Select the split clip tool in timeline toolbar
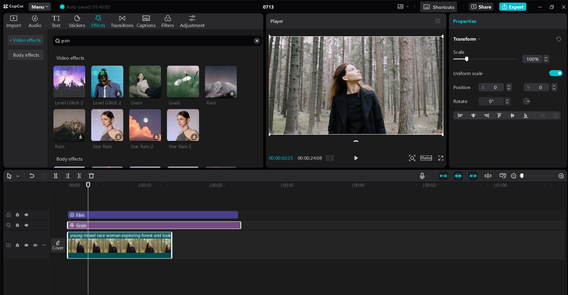Screen dimensions: 568x295 pyautogui.click(x=55, y=176)
